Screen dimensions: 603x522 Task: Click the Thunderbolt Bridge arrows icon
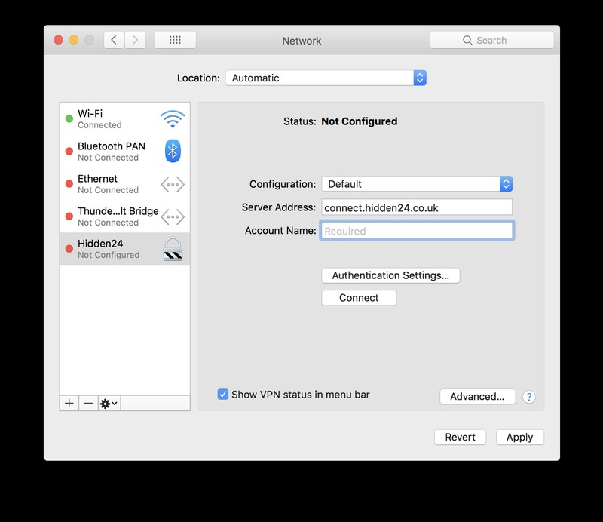[x=173, y=216]
